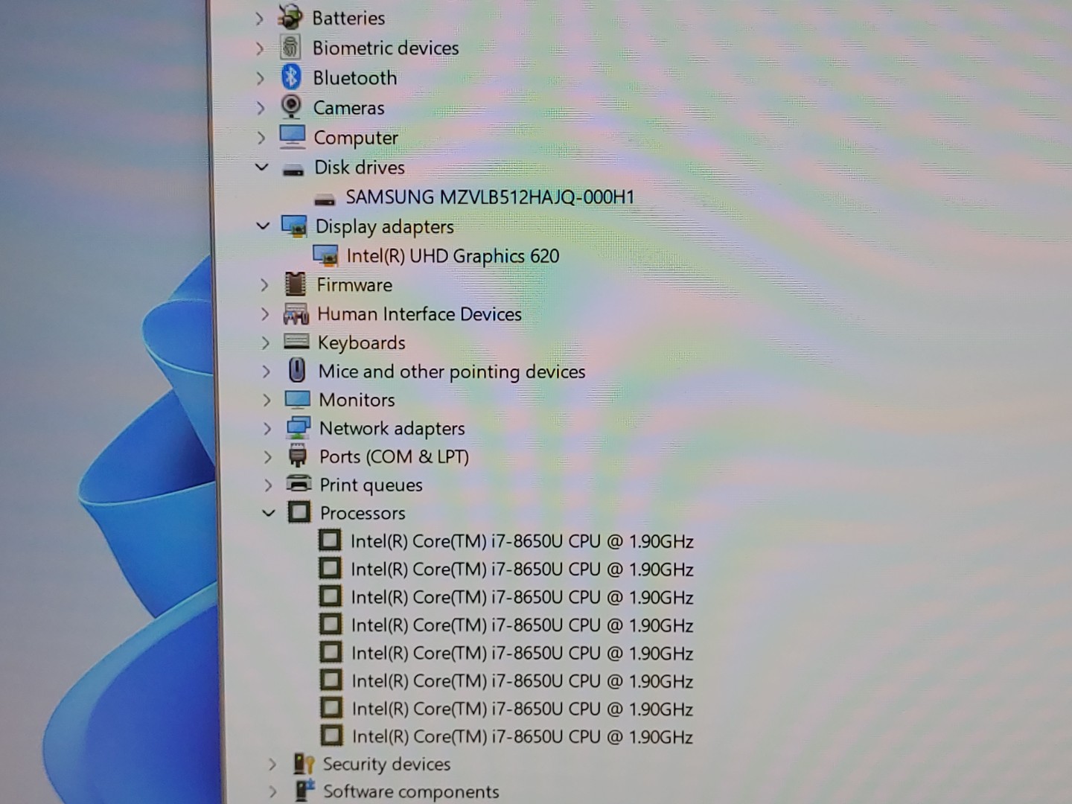Select the Cameras label

pyautogui.click(x=348, y=108)
